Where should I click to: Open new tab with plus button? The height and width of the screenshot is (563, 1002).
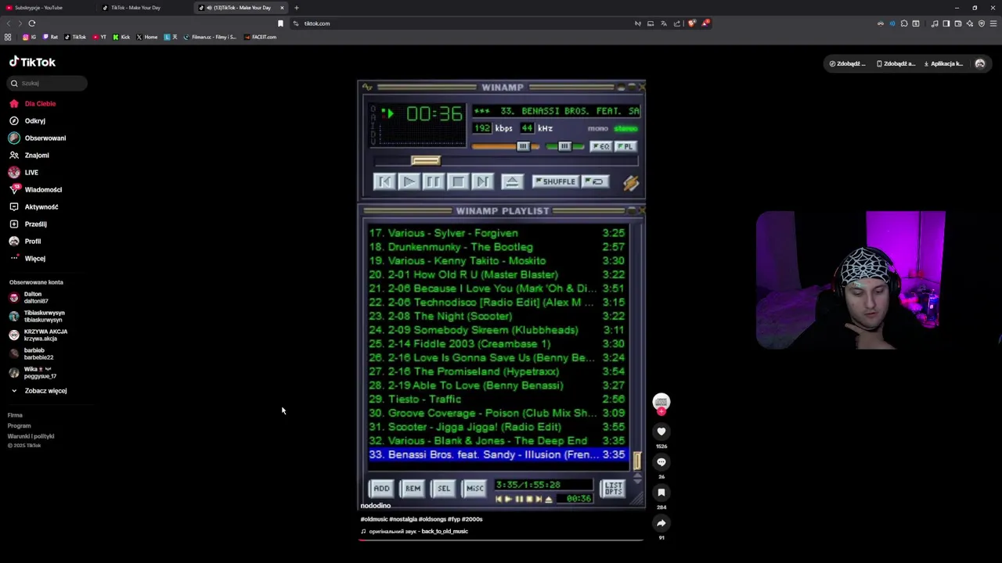(296, 8)
